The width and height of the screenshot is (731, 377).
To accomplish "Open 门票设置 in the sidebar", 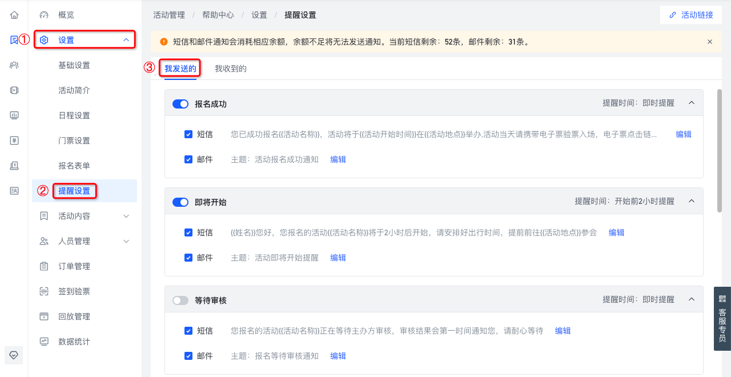I will pos(74,141).
